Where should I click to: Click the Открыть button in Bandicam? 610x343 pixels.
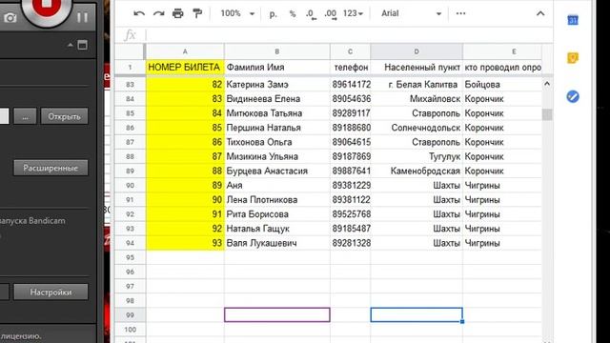(x=64, y=116)
